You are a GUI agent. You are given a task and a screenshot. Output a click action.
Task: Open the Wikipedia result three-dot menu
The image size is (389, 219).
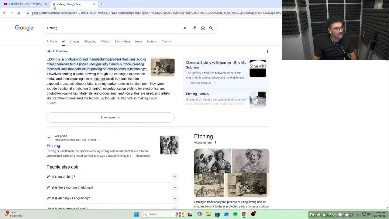point(99,140)
